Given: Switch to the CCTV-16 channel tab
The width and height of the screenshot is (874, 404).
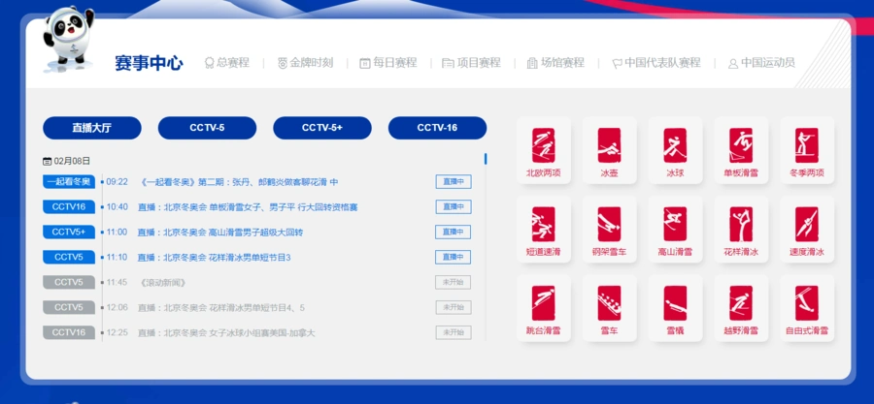Looking at the screenshot, I should pos(437,128).
